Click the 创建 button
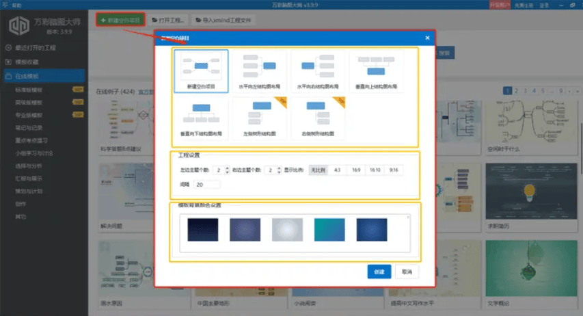The width and height of the screenshot is (583, 316). click(379, 272)
